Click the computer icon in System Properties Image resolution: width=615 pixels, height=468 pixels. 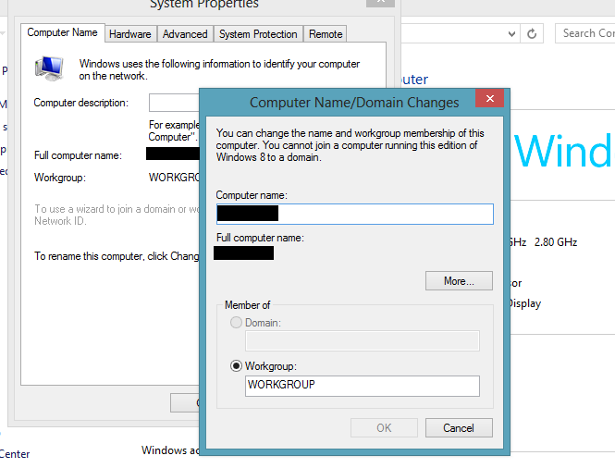click(x=49, y=68)
